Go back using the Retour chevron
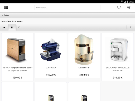This screenshot has height=101, width=135. pyautogui.click(x=2, y=15)
